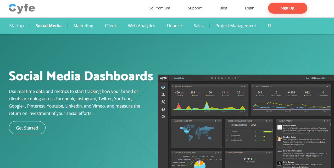Click the download arrow icon in the dashboard toolbar
This screenshot has width=334, height=168.
(232, 78)
